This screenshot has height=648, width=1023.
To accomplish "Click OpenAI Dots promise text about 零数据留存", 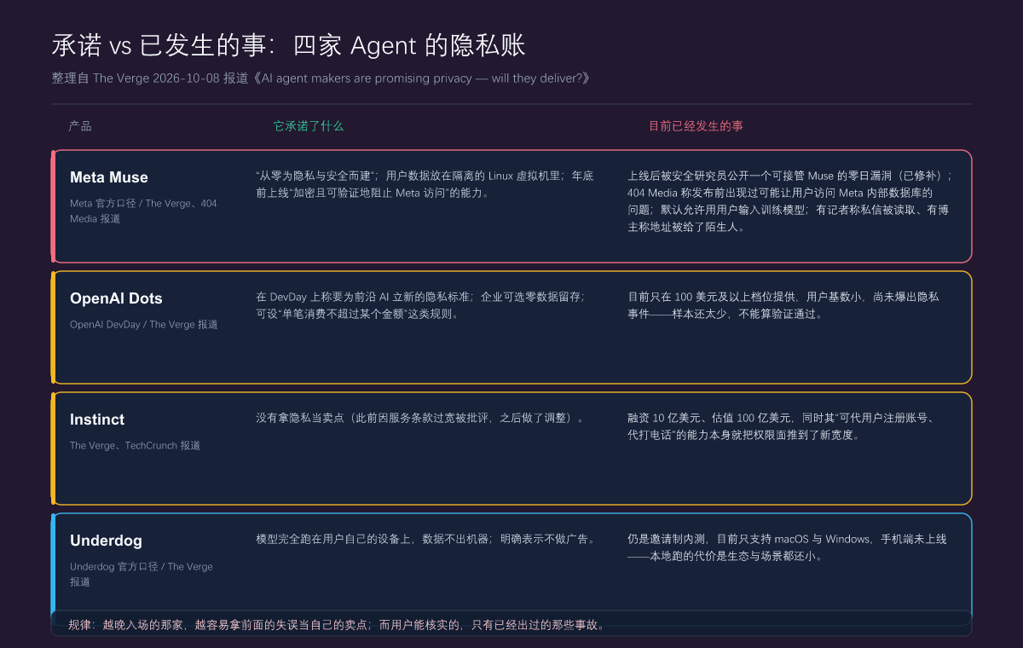I will pyautogui.click(x=420, y=305).
